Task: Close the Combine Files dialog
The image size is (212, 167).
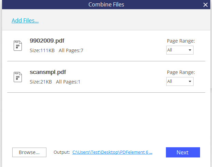Action: click(206, 5)
